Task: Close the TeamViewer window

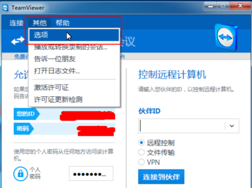Action: click(240, 6)
